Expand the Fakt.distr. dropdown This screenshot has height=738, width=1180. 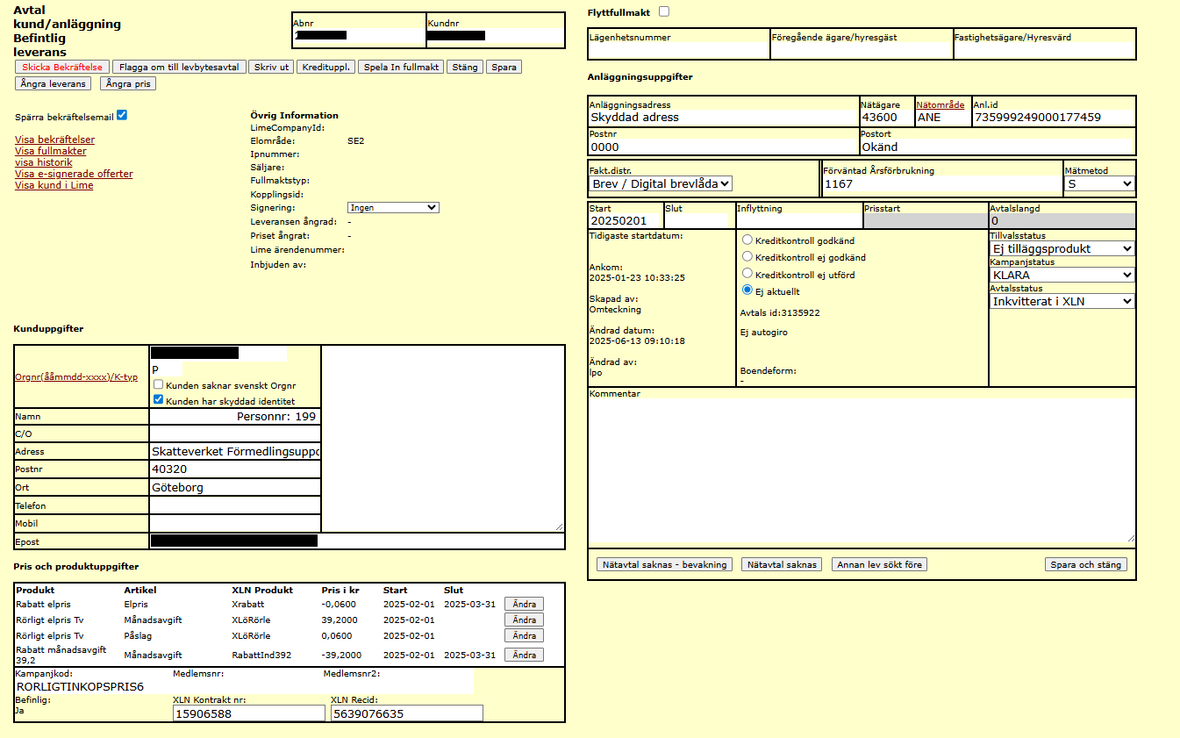pos(662,183)
